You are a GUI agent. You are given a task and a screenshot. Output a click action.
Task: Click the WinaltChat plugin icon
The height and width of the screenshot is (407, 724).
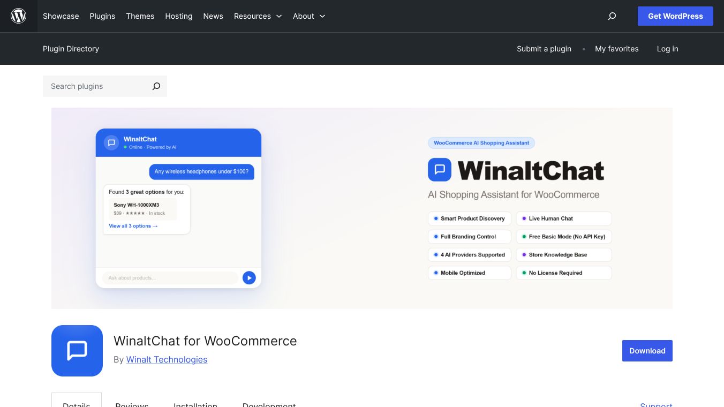click(x=77, y=351)
